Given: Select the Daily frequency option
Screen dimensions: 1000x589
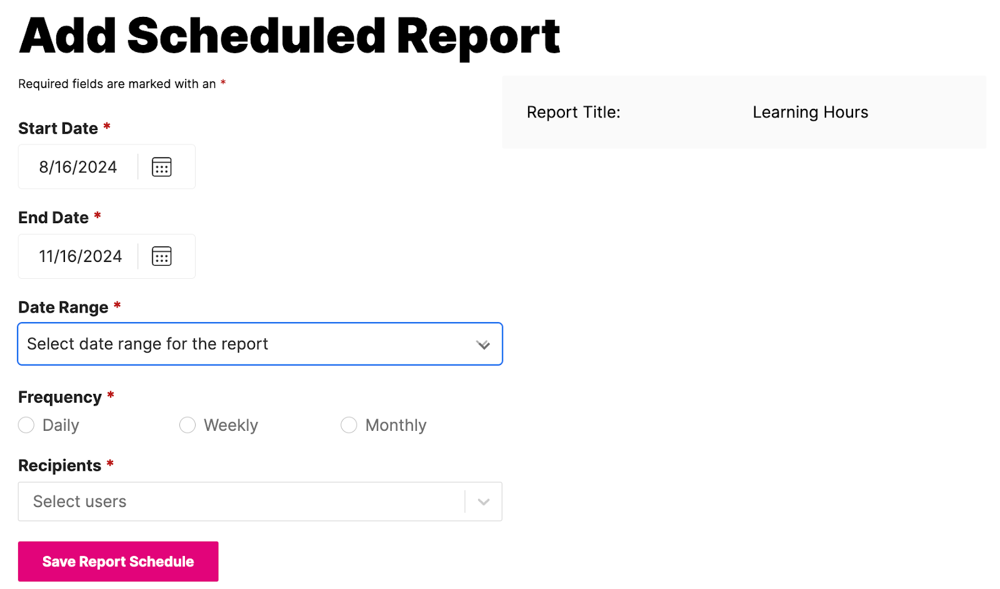Looking at the screenshot, I should point(26,425).
